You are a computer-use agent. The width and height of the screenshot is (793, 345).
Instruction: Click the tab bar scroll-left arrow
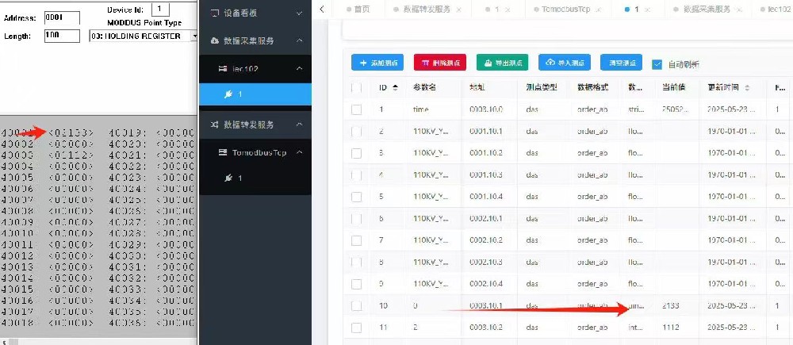point(322,9)
